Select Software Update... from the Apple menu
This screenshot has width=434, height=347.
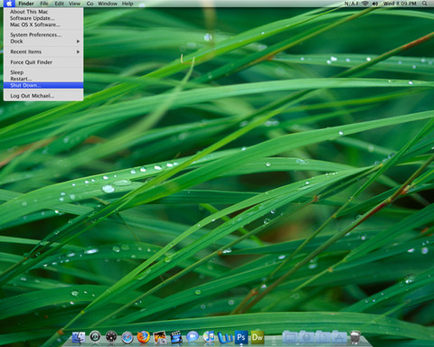[43, 18]
